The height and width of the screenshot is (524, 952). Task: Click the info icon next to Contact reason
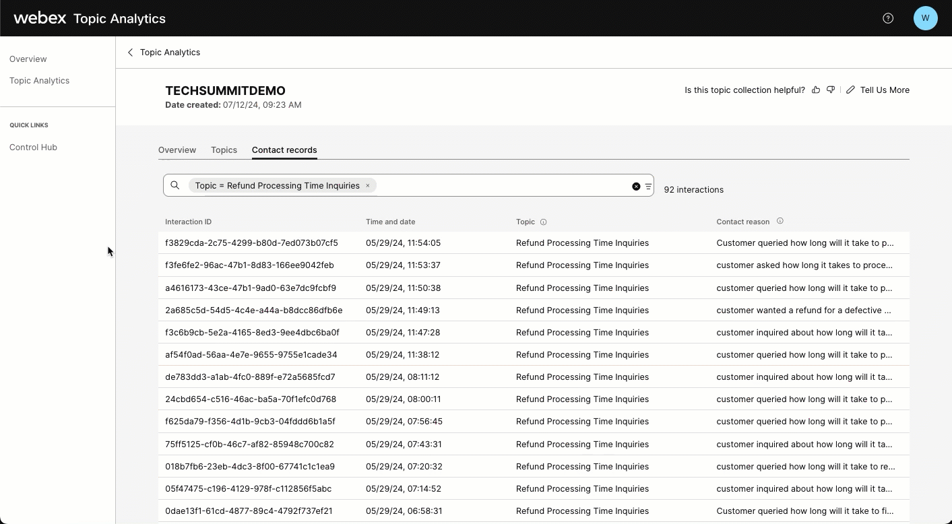[x=780, y=221]
